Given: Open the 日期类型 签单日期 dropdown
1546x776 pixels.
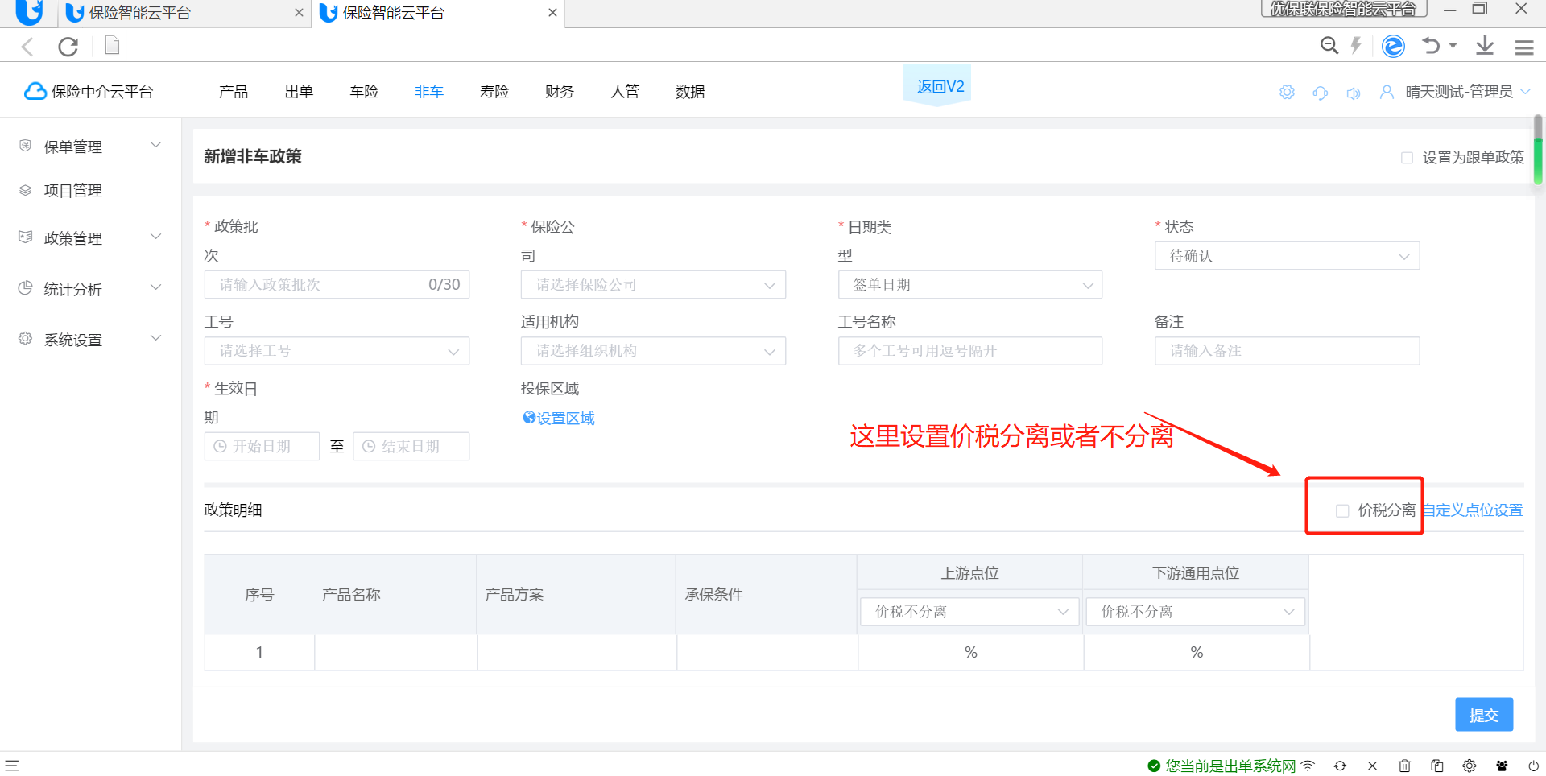Looking at the screenshot, I should (969, 285).
